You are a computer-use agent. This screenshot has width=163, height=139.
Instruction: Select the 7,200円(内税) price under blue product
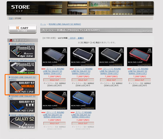coord(83,120)
